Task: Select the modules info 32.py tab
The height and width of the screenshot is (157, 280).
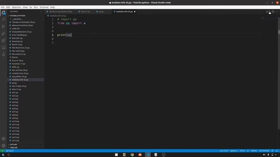Action: [x=124, y=12]
